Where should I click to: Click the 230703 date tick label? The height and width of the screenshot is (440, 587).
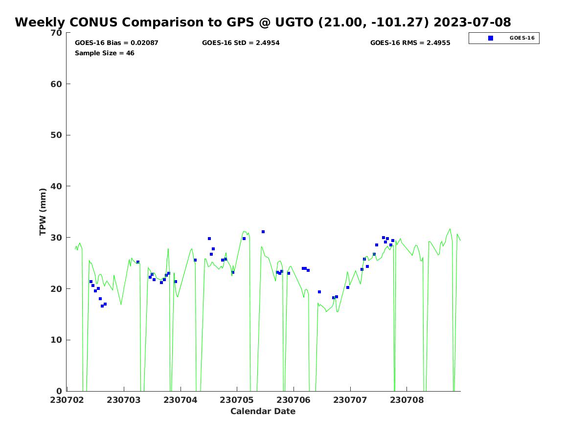point(124,400)
